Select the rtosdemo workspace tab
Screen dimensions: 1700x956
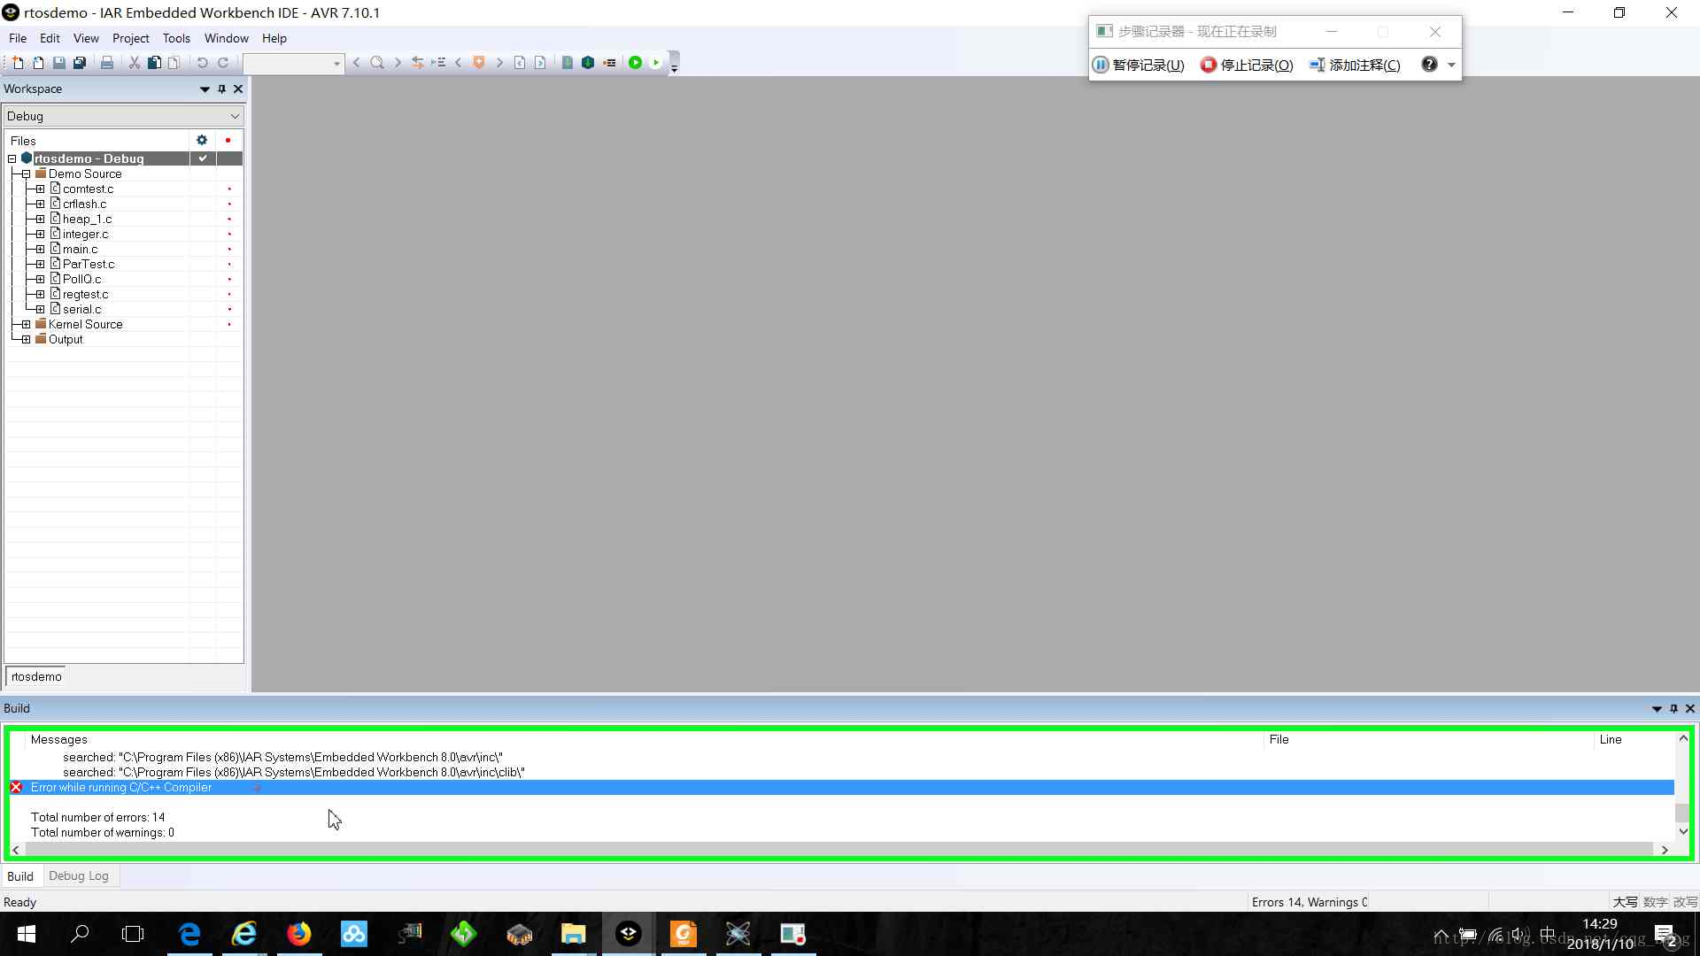point(36,677)
